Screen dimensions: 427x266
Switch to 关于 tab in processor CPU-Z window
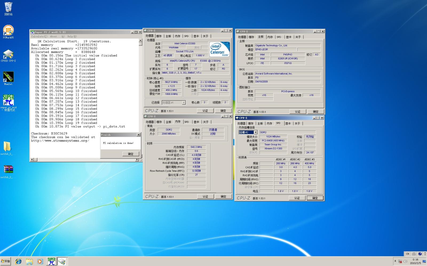[x=205, y=36]
